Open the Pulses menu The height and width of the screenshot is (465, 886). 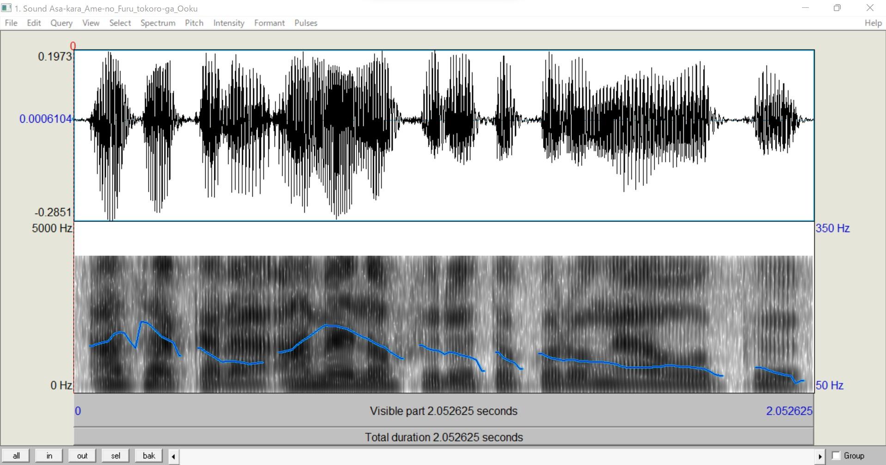click(306, 23)
